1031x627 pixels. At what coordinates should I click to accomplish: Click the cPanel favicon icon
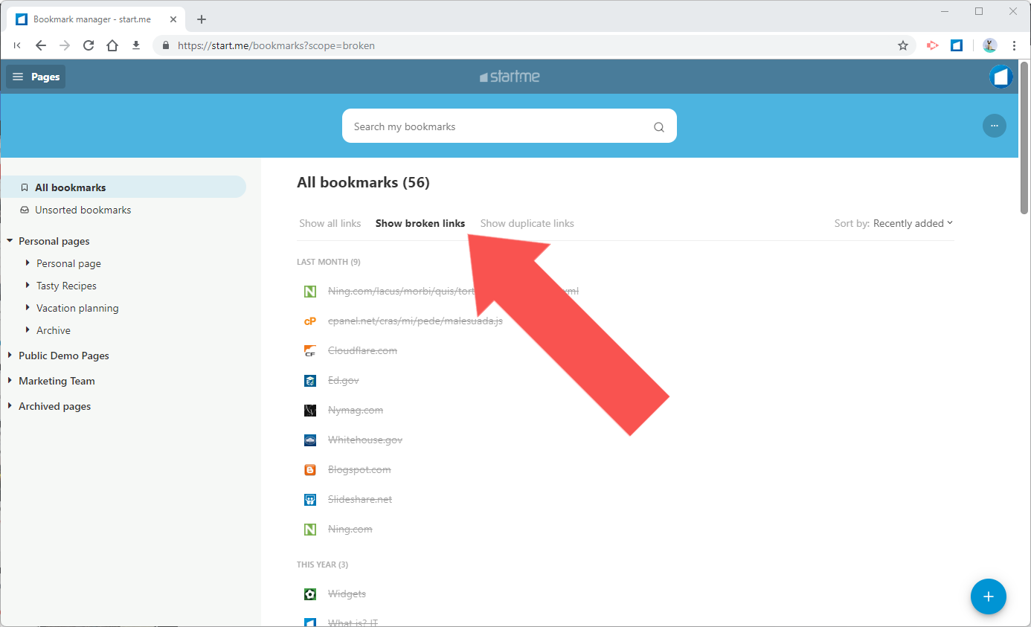(x=310, y=321)
